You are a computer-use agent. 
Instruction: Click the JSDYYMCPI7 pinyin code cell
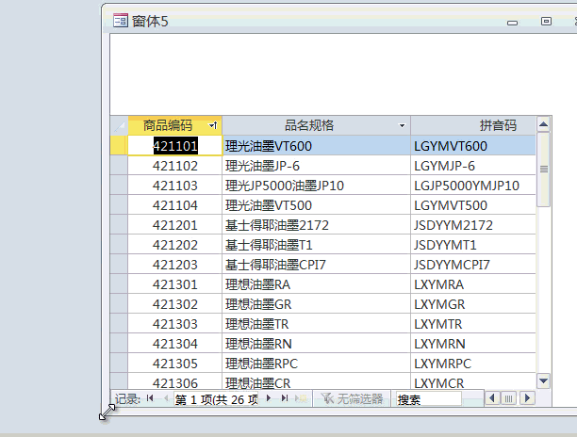click(473, 265)
